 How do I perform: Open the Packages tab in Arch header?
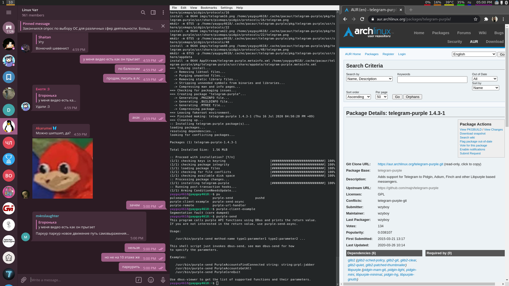coord(441,33)
